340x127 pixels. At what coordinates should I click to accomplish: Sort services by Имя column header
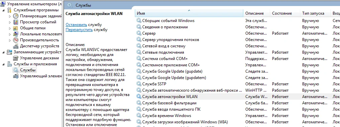[189, 13]
